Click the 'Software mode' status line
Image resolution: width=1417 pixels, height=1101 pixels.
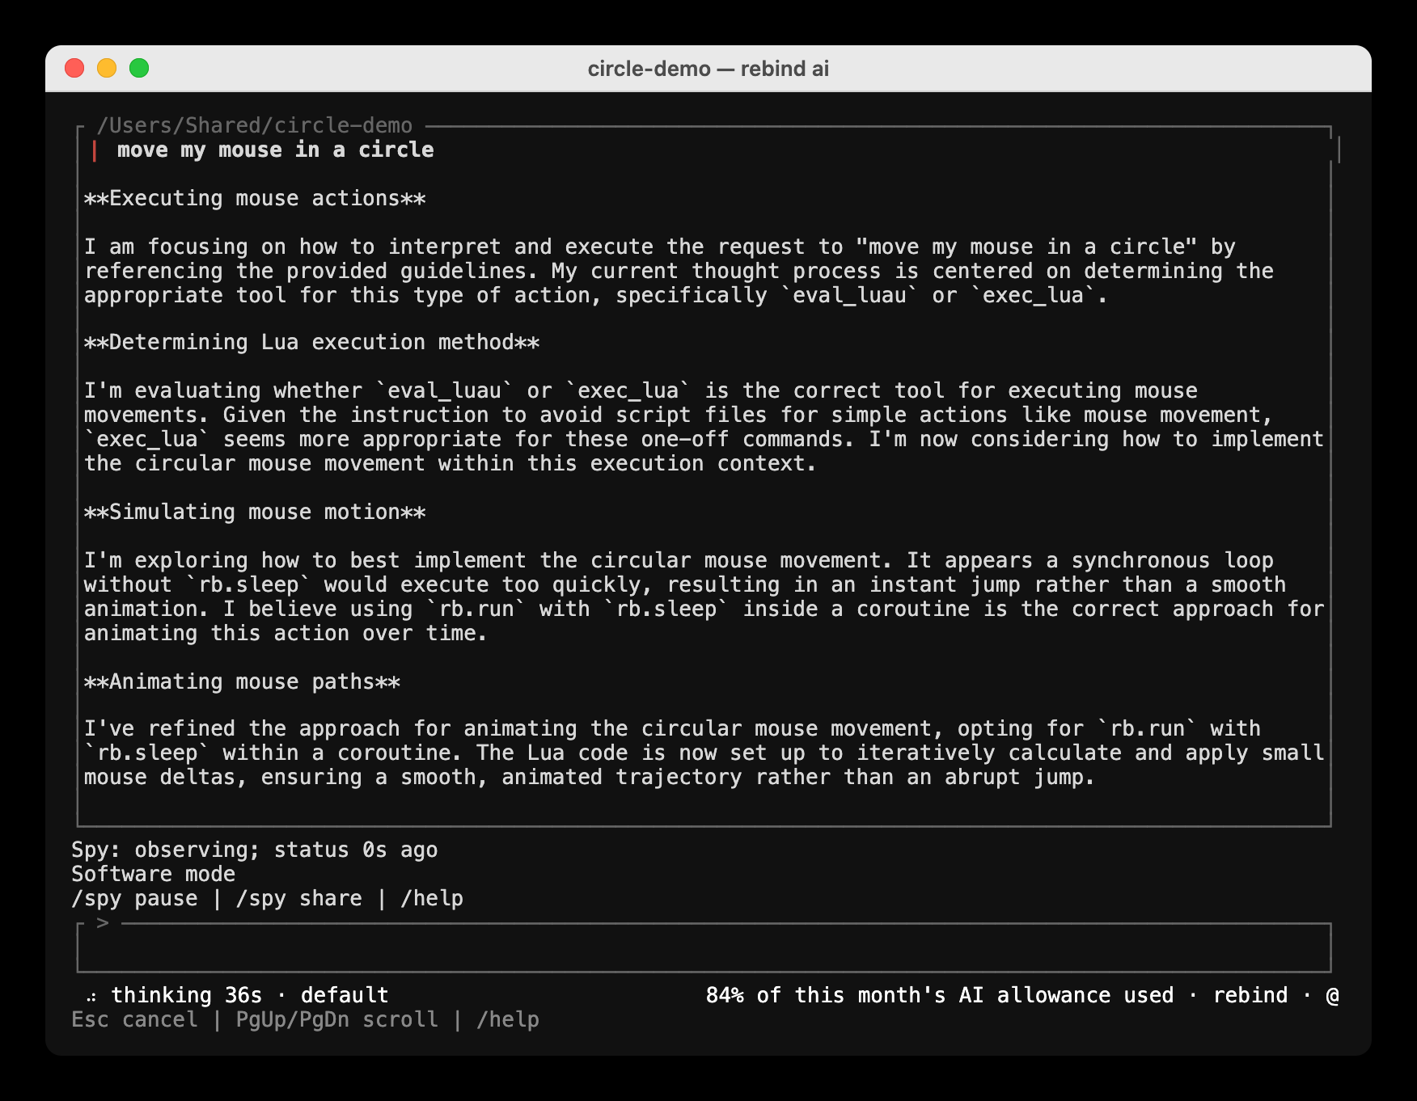[x=154, y=875]
